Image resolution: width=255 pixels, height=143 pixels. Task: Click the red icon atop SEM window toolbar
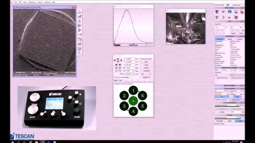(x=80, y=12)
